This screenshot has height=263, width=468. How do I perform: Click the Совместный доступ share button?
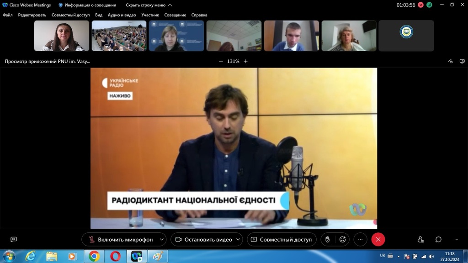281,239
